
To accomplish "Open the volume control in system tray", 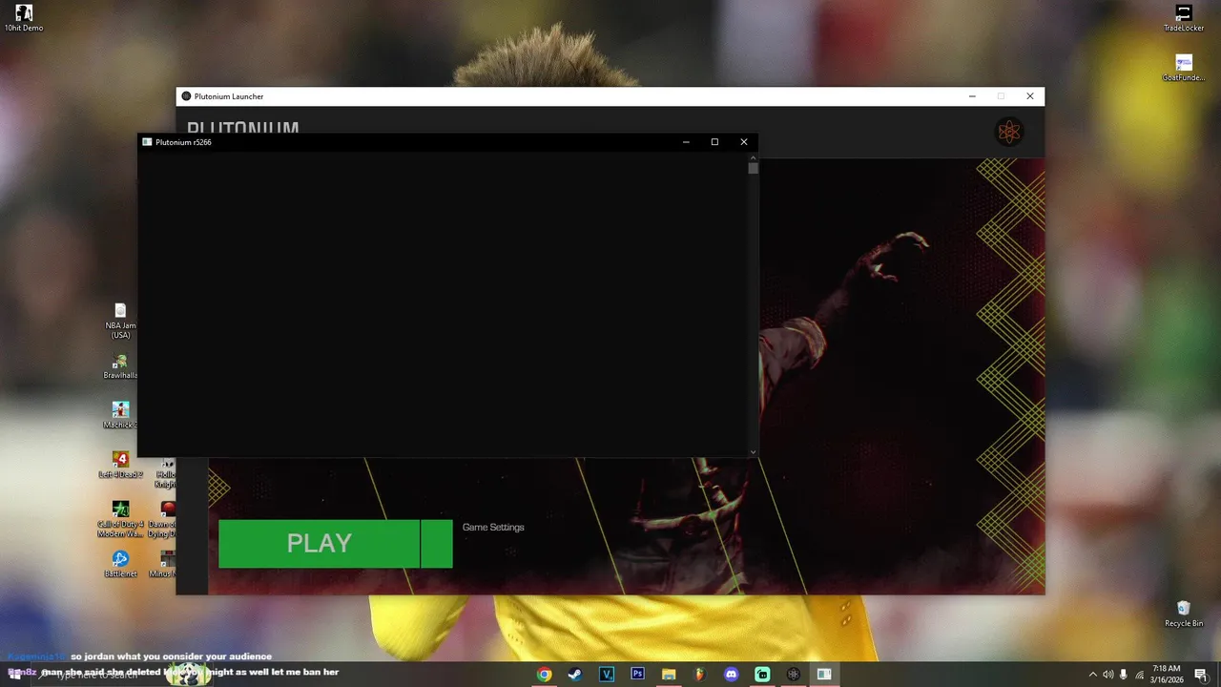I will (x=1107, y=675).
